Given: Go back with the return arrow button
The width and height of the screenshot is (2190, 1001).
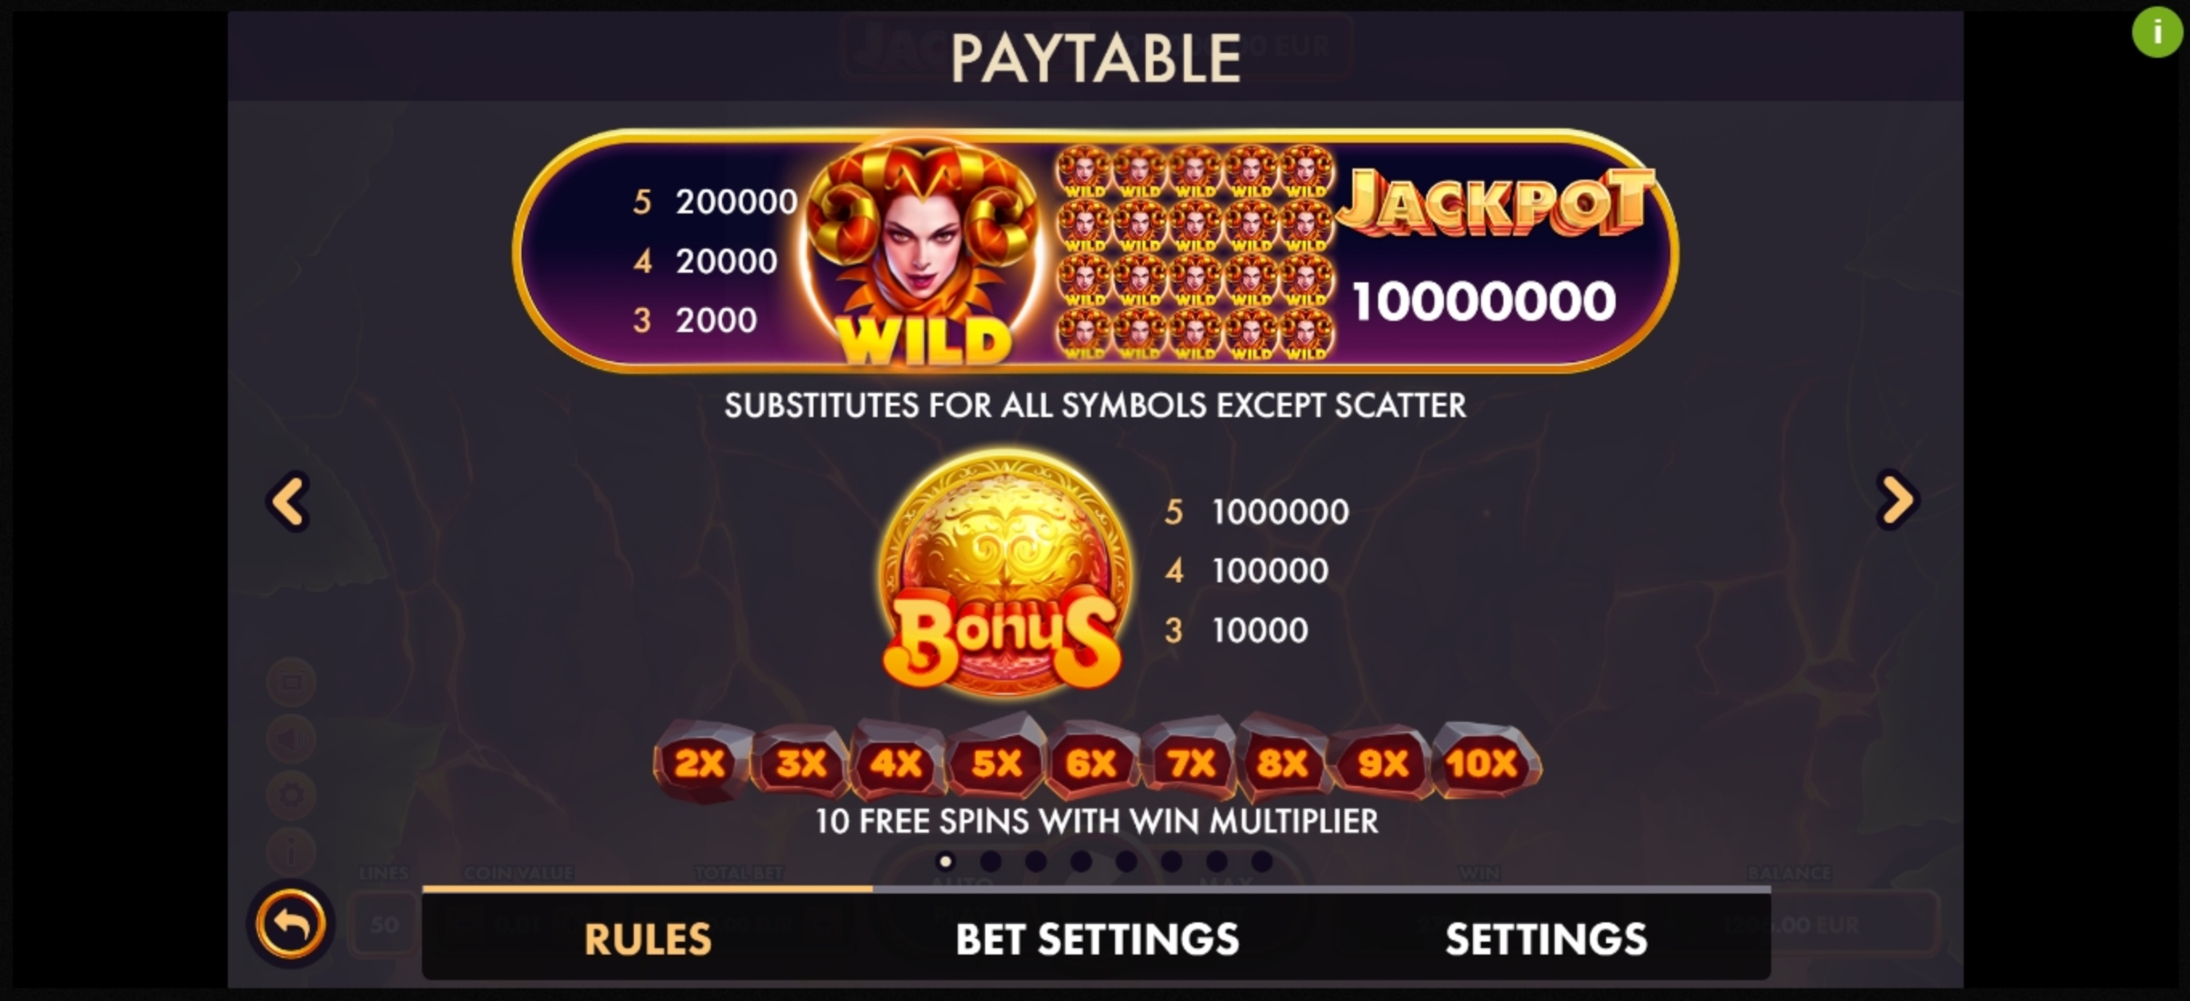Looking at the screenshot, I should [x=290, y=924].
